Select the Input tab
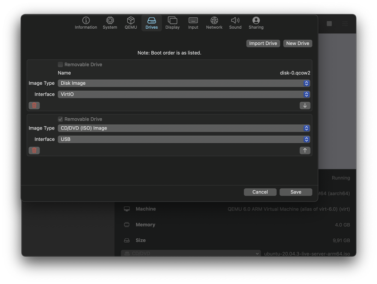The width and height of the screenshot is (377, 284). coord(193,23)
